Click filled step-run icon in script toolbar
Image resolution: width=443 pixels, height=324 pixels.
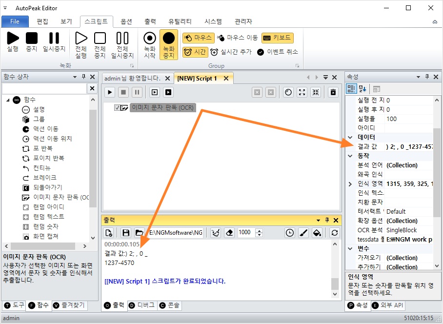[168, 92]
